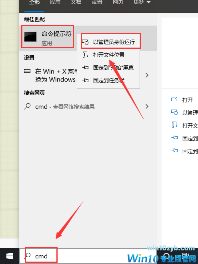The image size is (198, 264).
Task: Click the file location icon in context menu
Action: [x=85, y=55]
